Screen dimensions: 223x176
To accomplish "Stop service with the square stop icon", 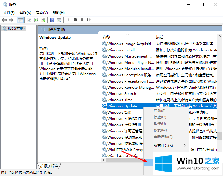I will [75, 20].
